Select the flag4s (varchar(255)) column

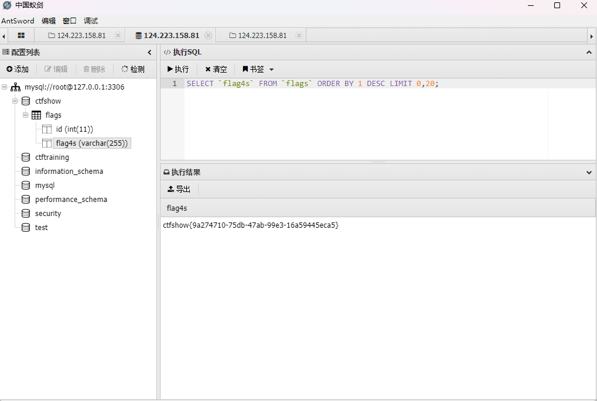pyautogui.click(x=91, y=143)
